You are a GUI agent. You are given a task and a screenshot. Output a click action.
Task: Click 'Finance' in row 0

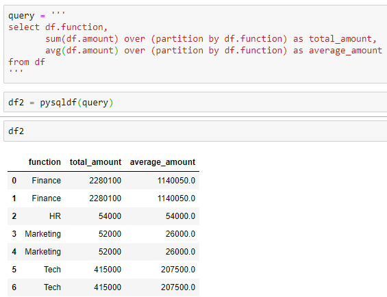(46, 181)
